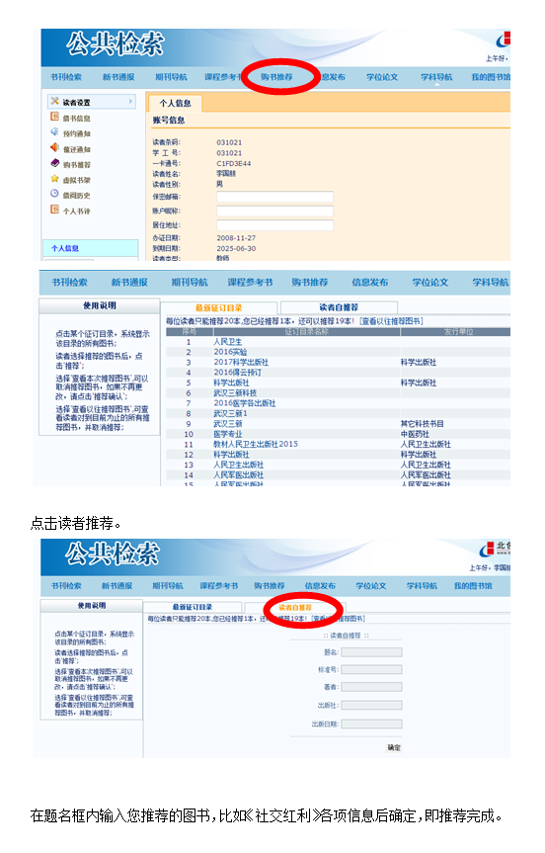This screenshot has width=545, height=853.
Task: Open 虚拟书架 by its star icon
Action: click(x=55, y=179)
